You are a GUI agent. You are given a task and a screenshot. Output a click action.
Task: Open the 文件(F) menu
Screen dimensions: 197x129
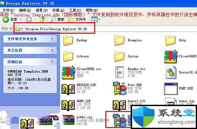pyautogui.click(x=8, y=10)
